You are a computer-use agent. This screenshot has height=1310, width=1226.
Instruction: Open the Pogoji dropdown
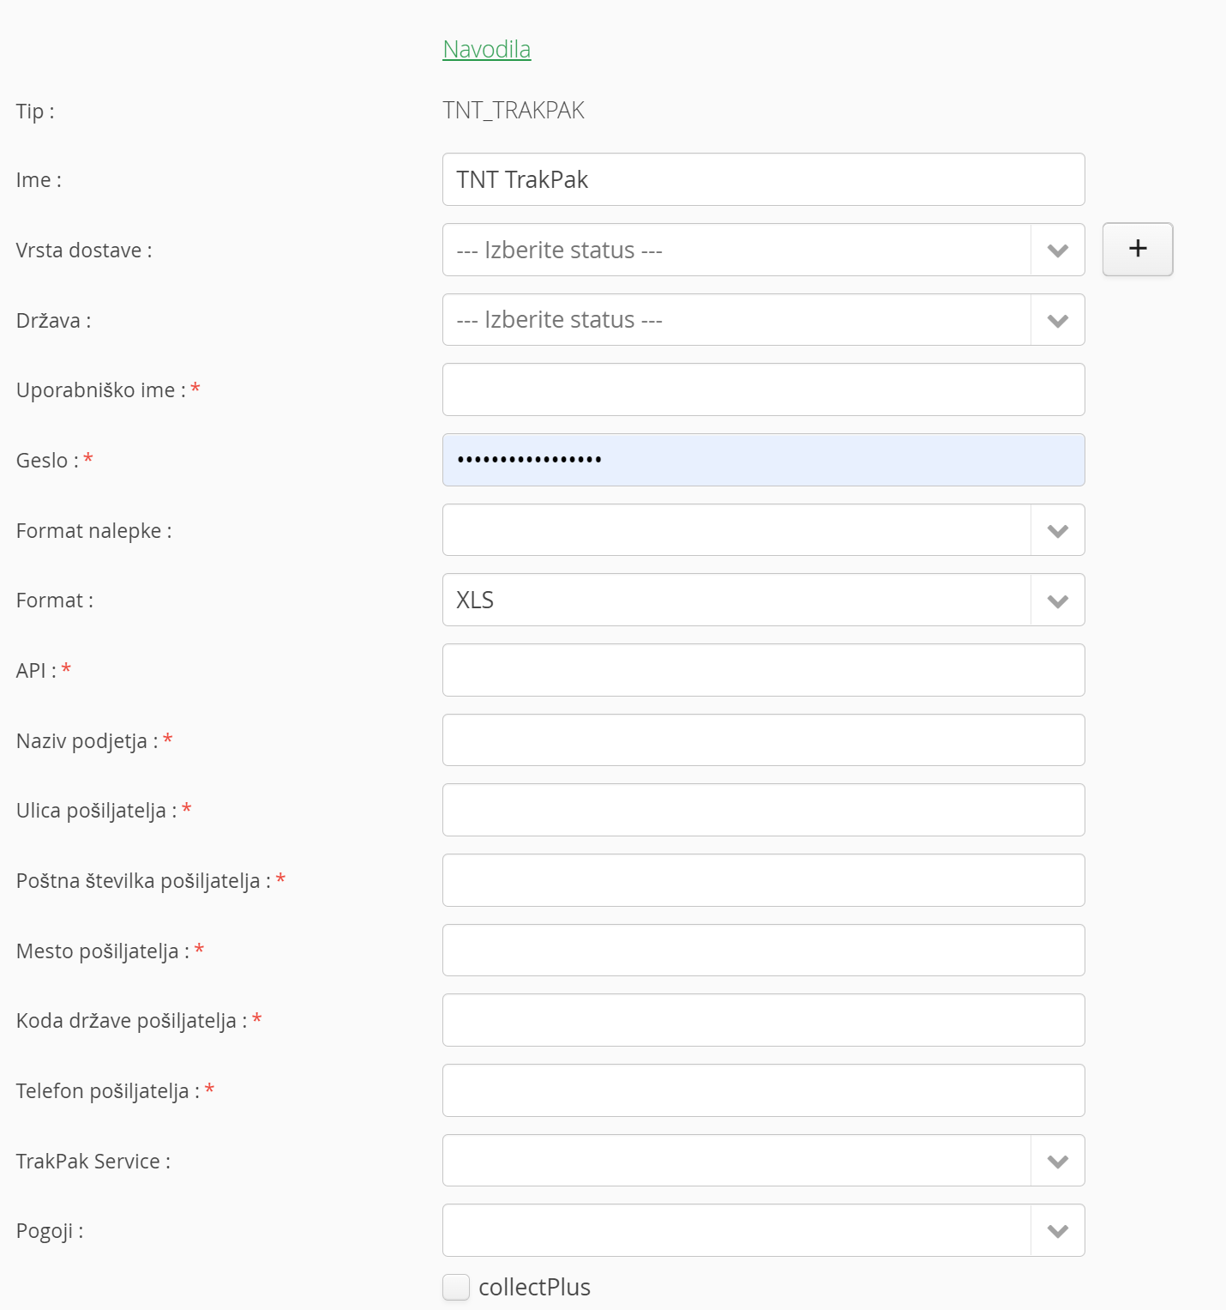(763, 1230)
